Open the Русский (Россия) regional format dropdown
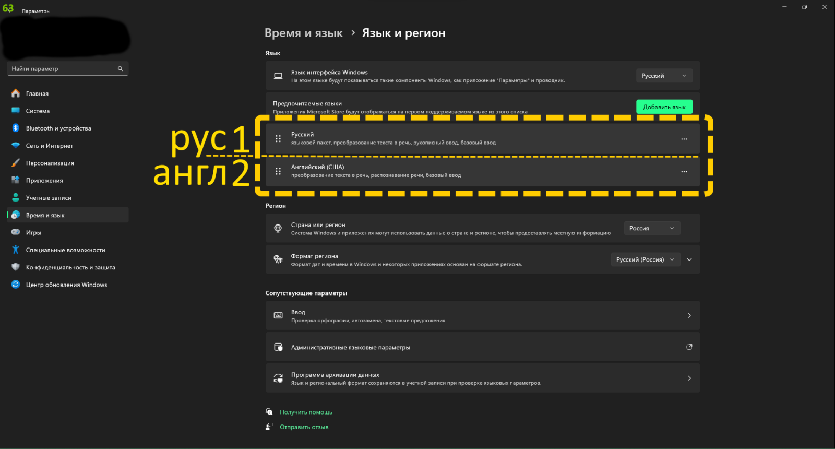The width and height of the screenshot is (835, 449). click(x=646, y=259)
